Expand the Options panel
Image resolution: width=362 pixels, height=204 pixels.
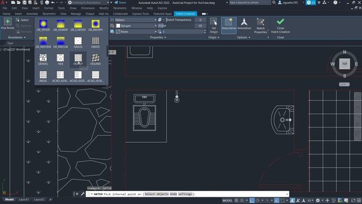244,37
